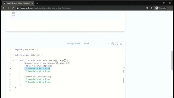174x98 pixels.
Task: Open the Chrome three-dot menu
Action: pyautogui.click(x=170, y=8)
